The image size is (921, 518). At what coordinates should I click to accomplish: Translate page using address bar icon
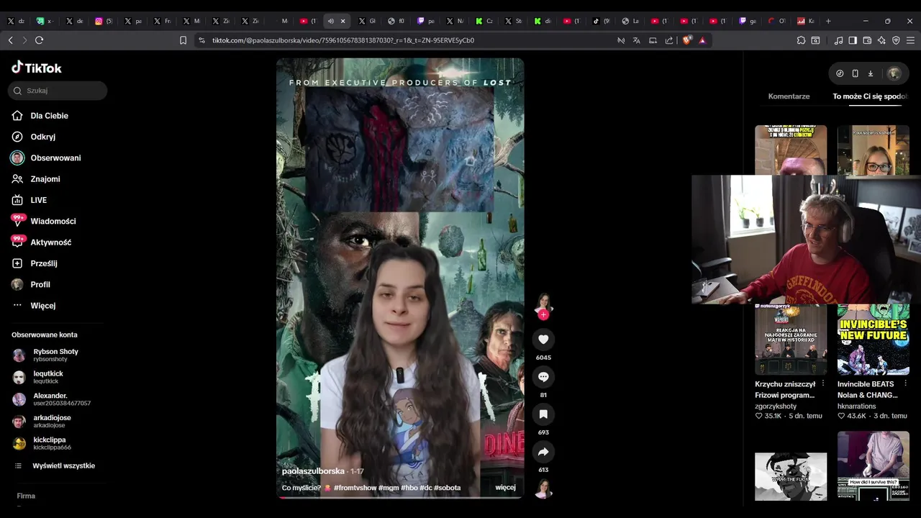[x=636, y=40]
